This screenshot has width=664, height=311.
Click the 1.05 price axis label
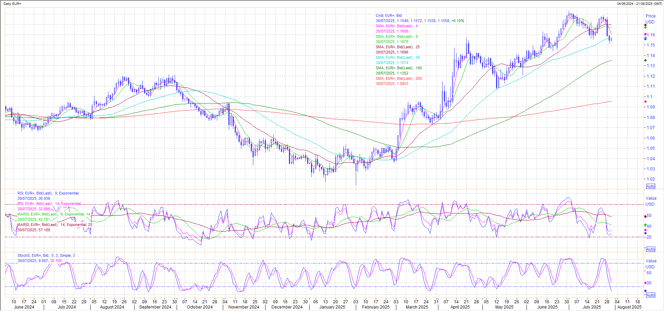651,148
